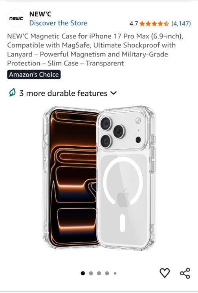Tap the share icon
The height and width of the screenshot is (293, 198).
point(185,273)
